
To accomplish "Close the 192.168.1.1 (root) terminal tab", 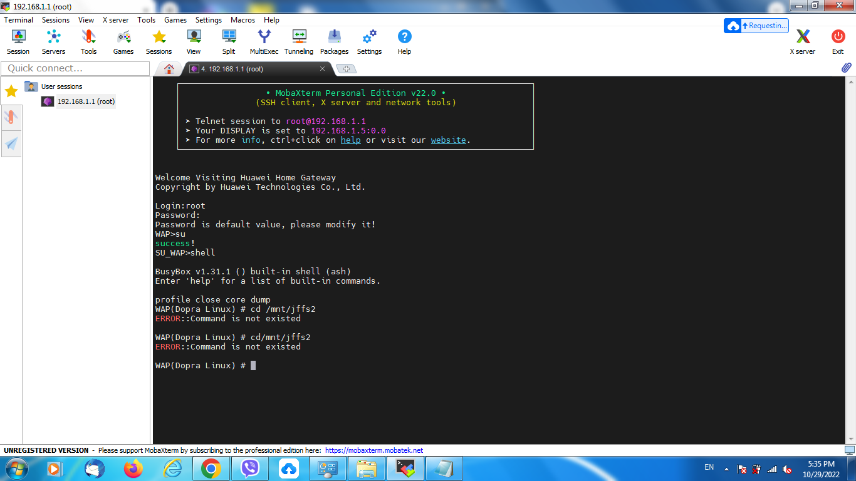I will click(x=323, y=69).
